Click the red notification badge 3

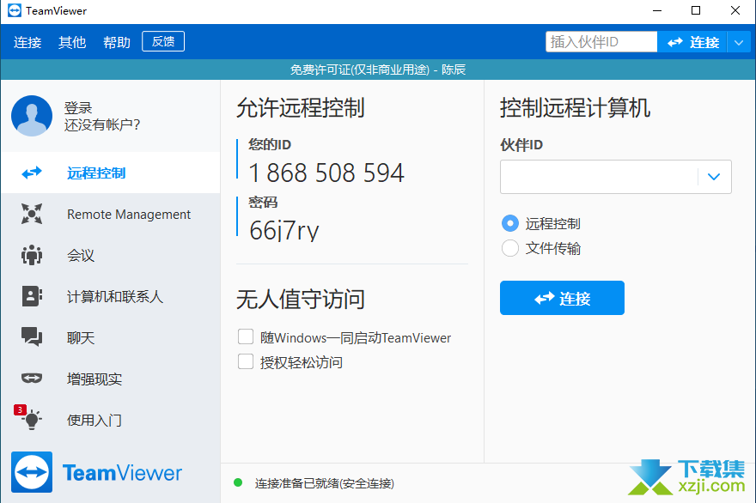click(20, 409)
